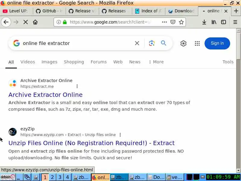241x181 pixels.
Task: Switch to the Release v GitHub tab
Action: (x=82, y=11)
